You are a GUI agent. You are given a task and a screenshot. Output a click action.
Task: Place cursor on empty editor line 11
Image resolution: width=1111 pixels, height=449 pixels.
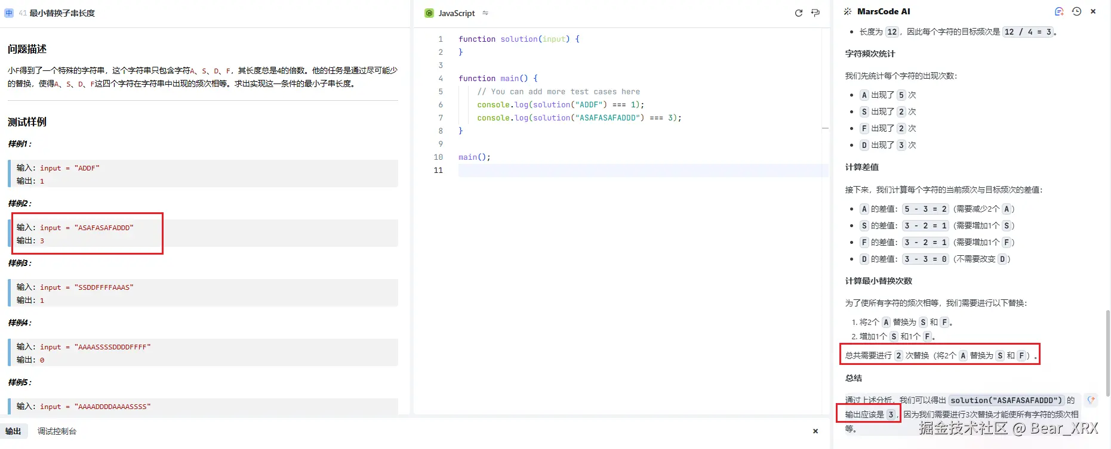click(x=597, y=171)
